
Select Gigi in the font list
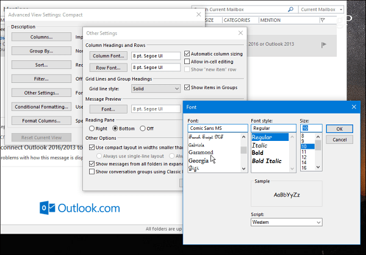pyautogui.click(x=194, y=168)
